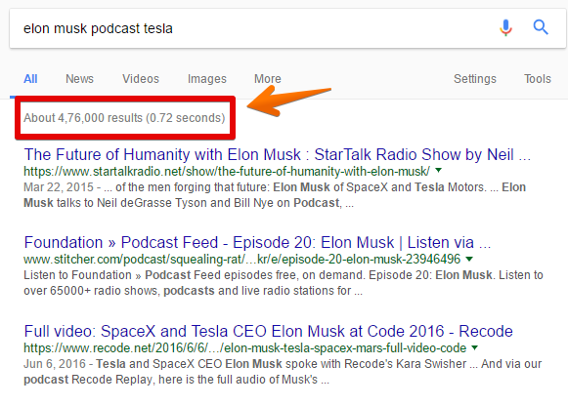Click the blue magnifying glass search icon
This screenshot has height=406, width=568.
(x=541, y=27)
